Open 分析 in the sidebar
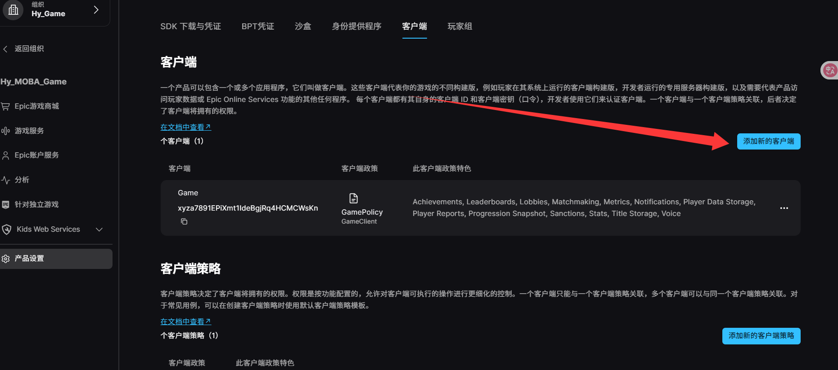The height and width of the screenshot is (370, 838). [22, 180]
